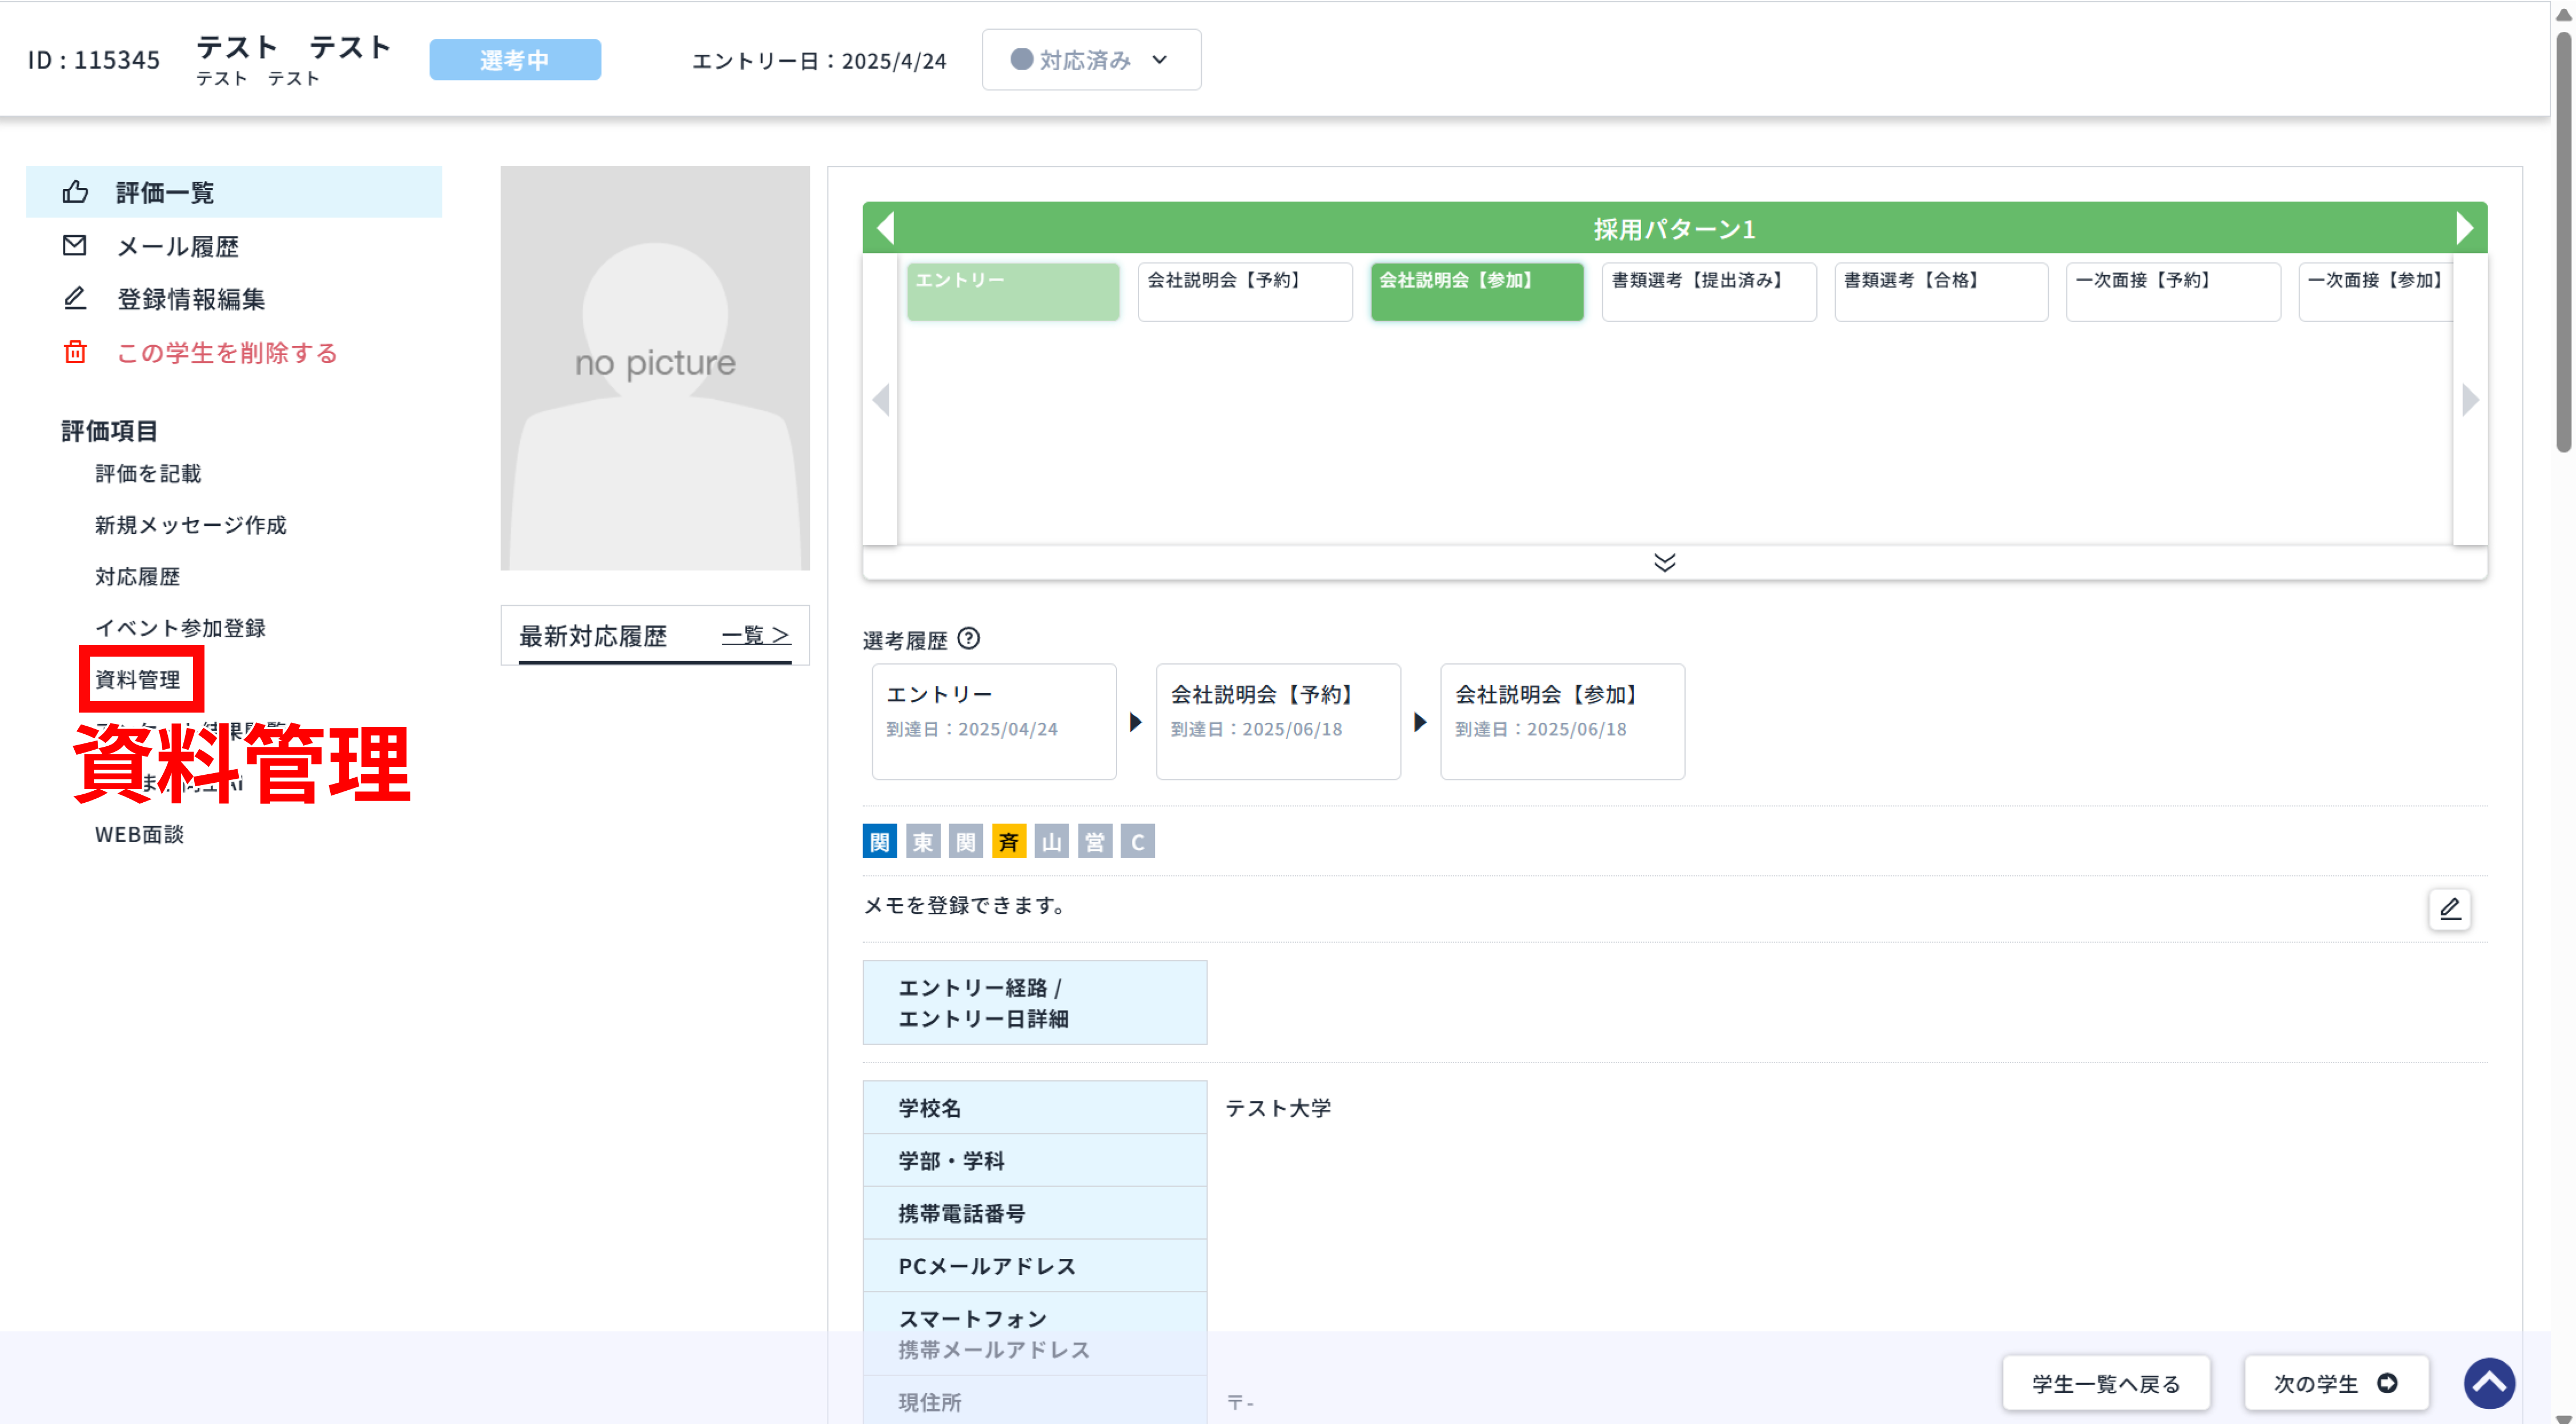Open the 対応済み status dropdown
Viewport: 2576px width, 1424px height.
point(1089,59)
